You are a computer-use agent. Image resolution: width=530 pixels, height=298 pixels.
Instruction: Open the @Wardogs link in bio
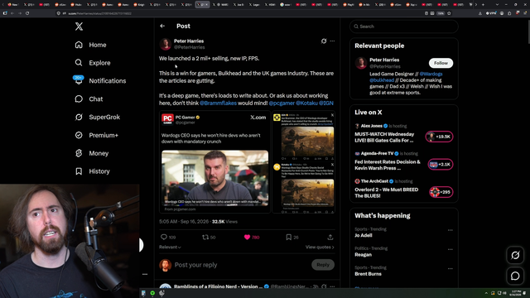tap(431, 74)
